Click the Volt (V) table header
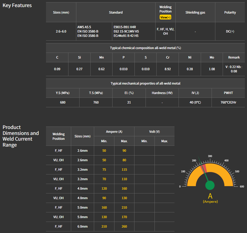Screen dimensions: 247x233 (x=154, y=132)
